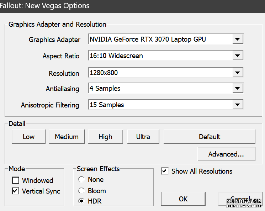Select None for Screen Effects
The height and width of the screenshot is (211, 265).
point(81,180)
